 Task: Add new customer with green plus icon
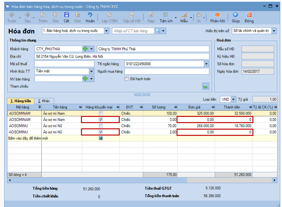coord(85,49)
